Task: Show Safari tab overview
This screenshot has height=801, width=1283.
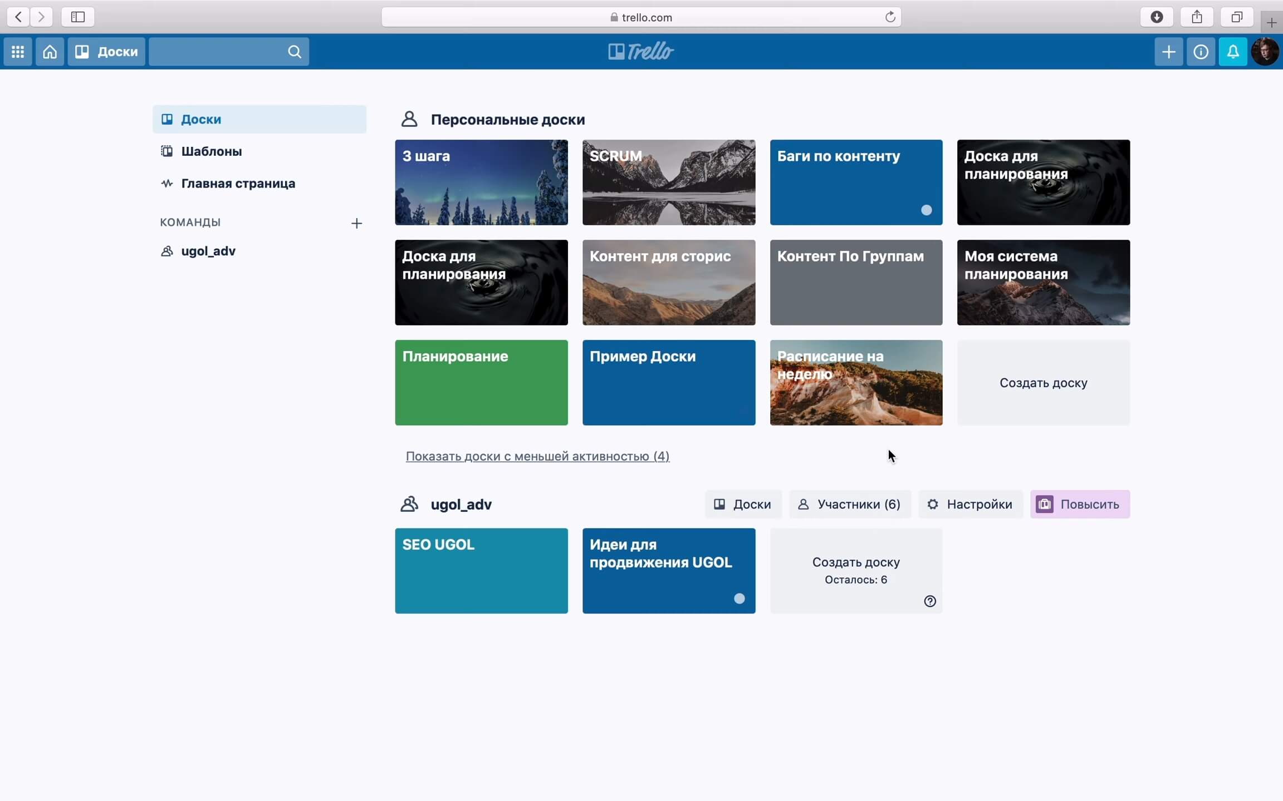Action: (x=1237, y=17)
